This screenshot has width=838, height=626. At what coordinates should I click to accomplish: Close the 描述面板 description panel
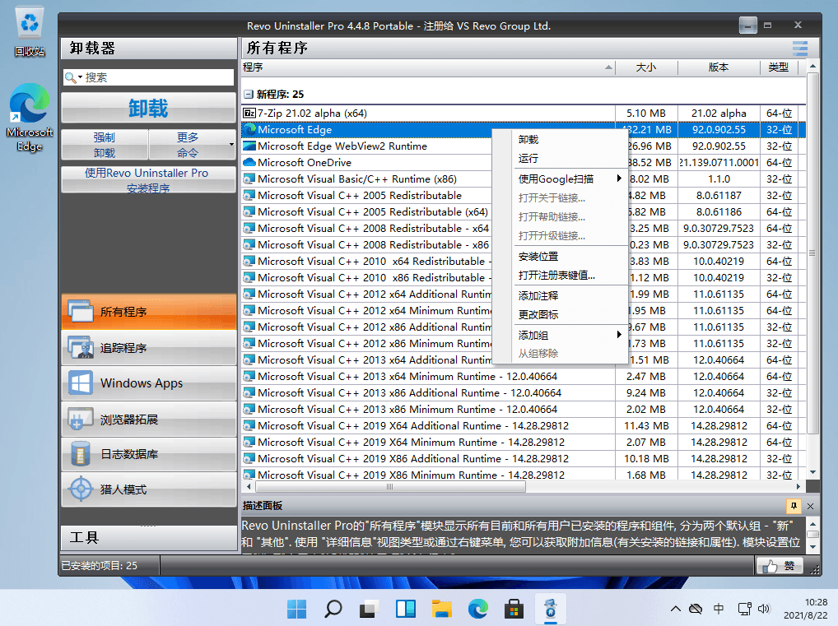(810, 506)
